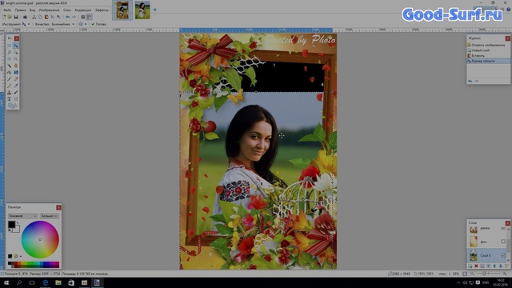Move layer up with blue arrow

[494, 266]
